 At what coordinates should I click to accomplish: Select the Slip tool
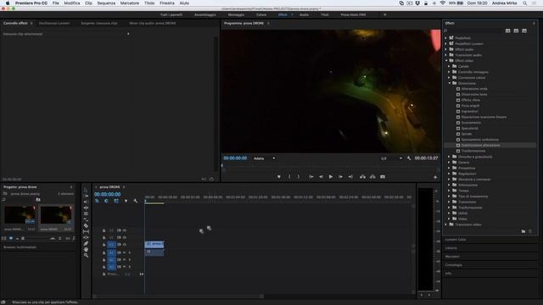(x=86, y=231)
